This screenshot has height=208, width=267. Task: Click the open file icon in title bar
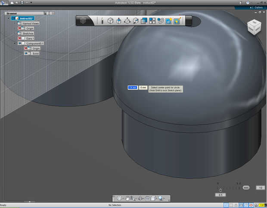click(x=17, y=3)
